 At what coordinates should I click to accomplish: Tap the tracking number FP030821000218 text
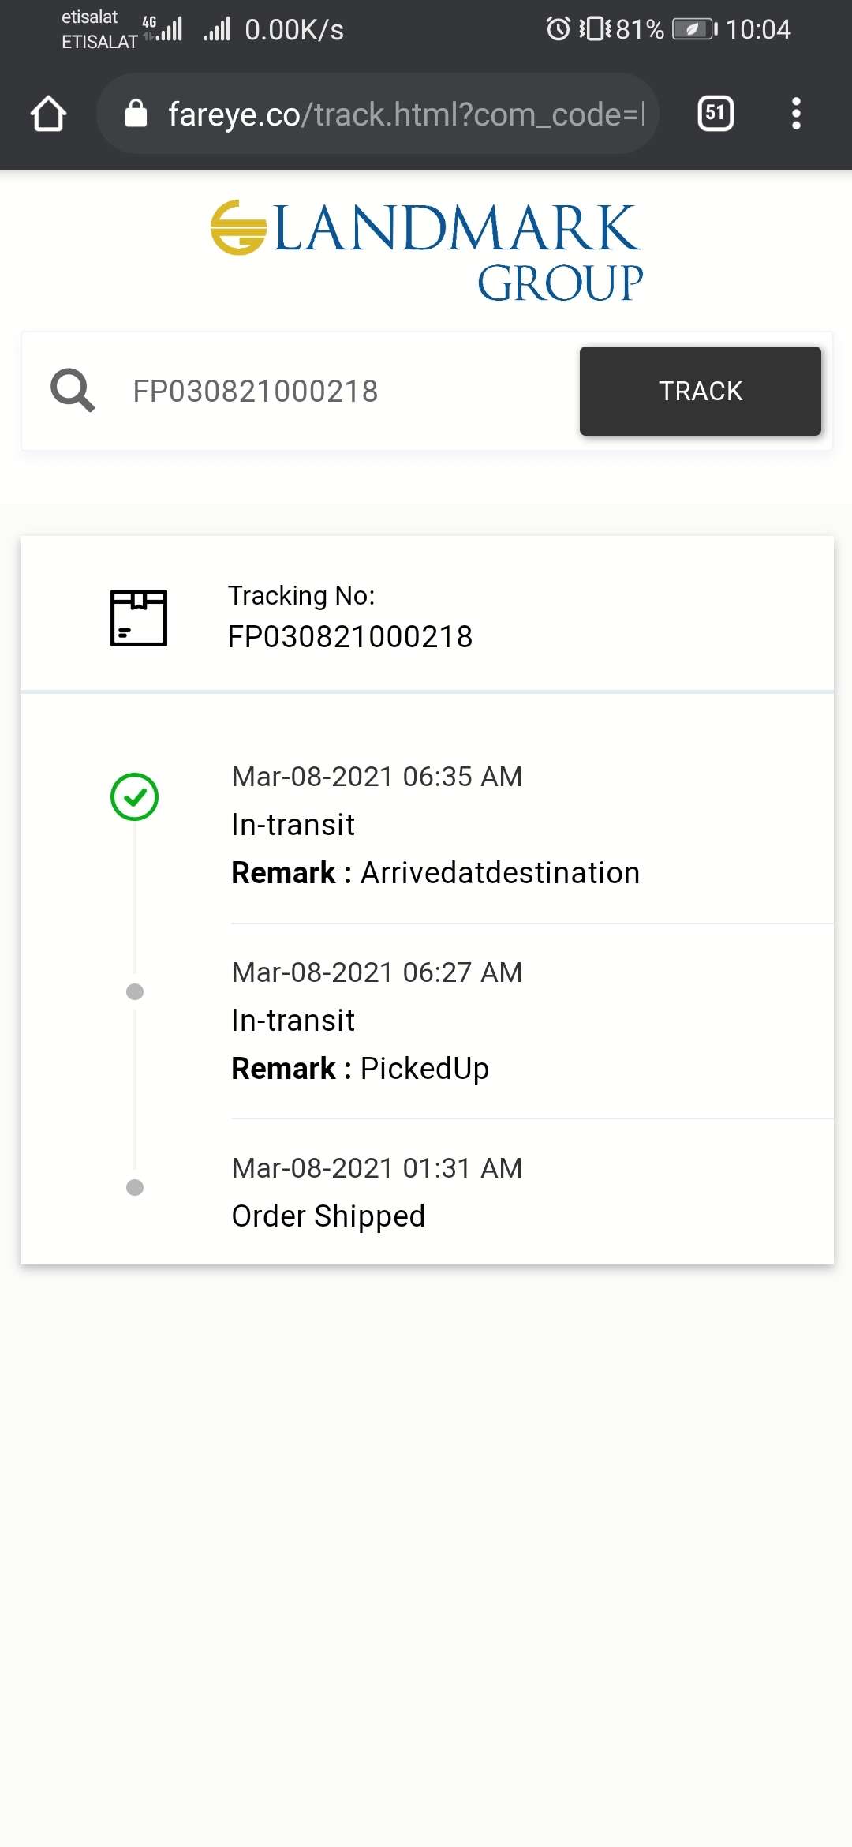pyautogui.click(x=350, y=637)
